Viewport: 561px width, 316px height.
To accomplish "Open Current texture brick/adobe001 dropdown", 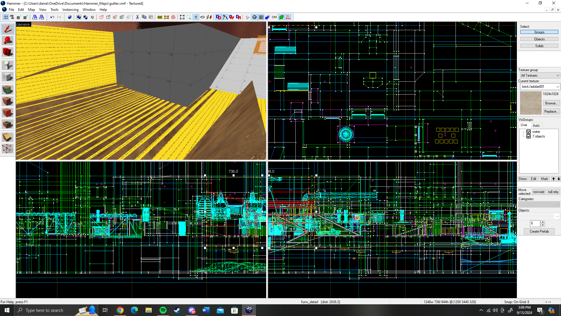I will [x=540, y=87].
